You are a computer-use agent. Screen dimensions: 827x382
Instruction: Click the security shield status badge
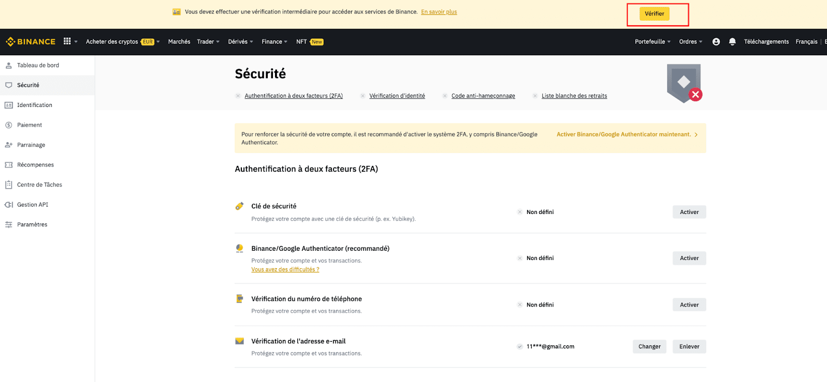684,83
